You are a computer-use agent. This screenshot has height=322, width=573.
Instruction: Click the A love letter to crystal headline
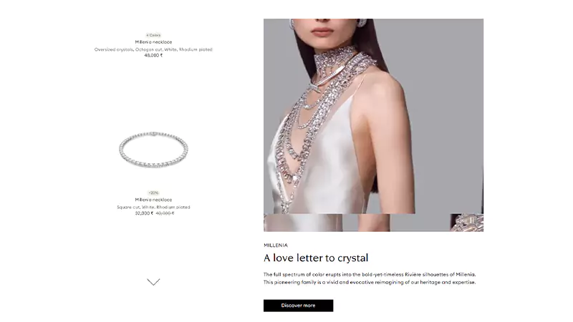[x=316, y=258]
